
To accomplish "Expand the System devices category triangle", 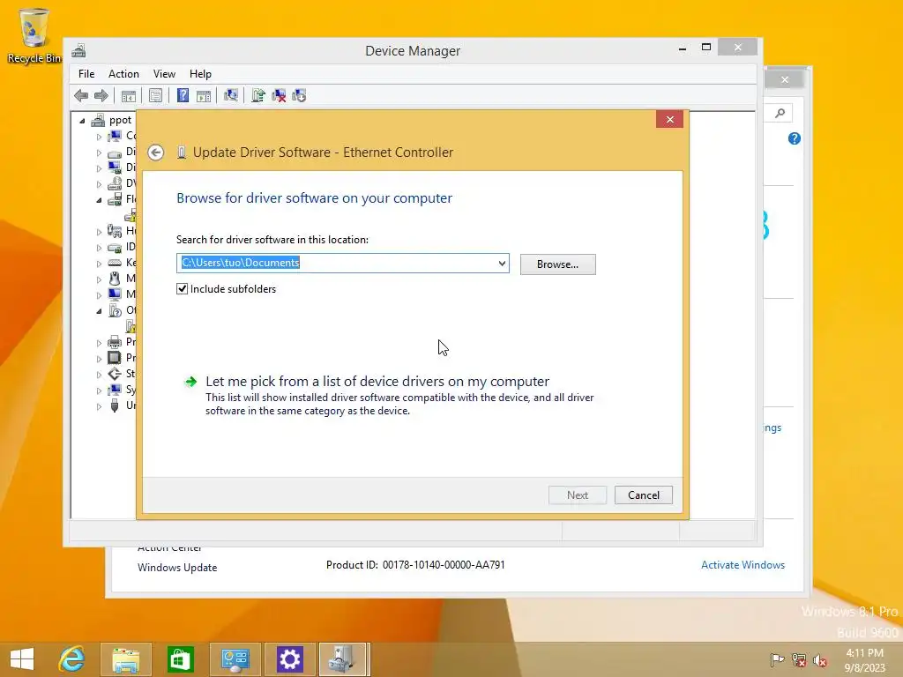I will click(x=99, y=391).
